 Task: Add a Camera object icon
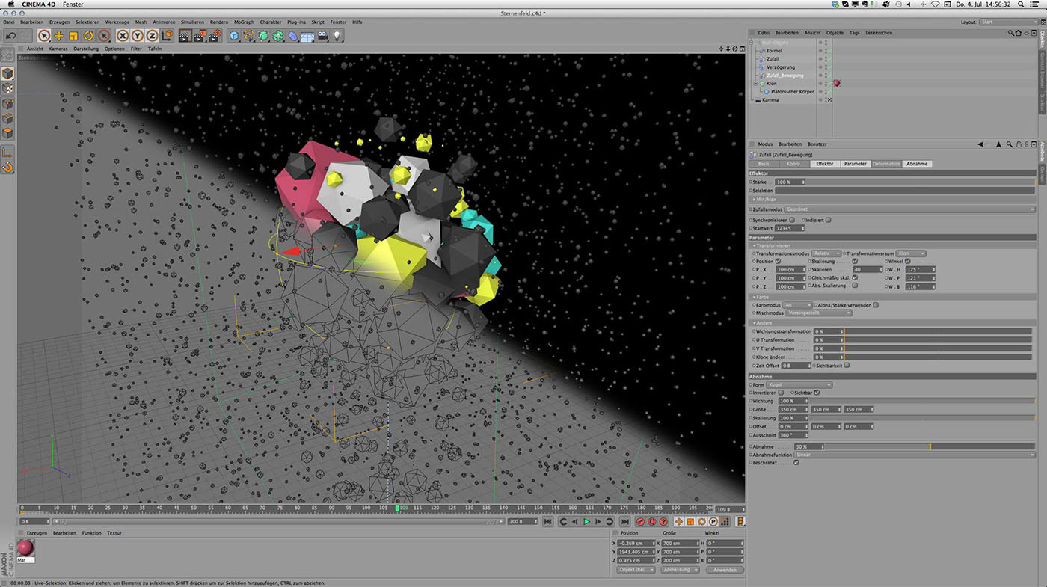[x=322, y=35]
